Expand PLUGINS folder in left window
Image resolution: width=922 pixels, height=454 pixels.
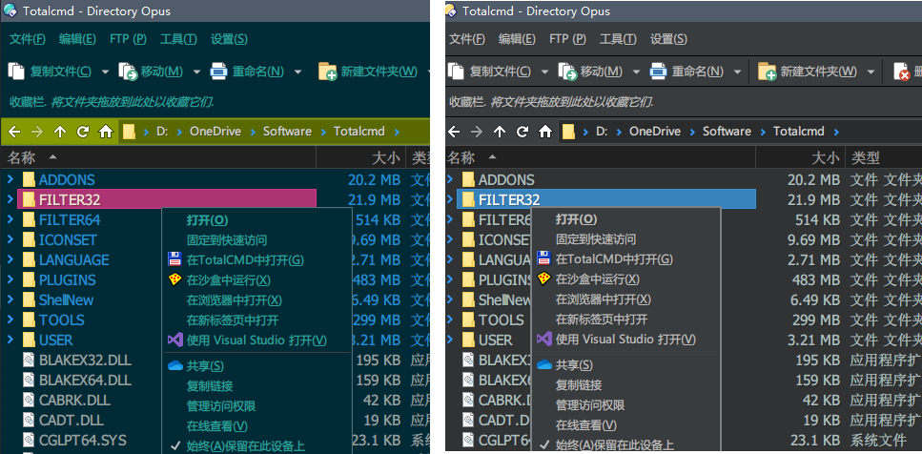10,279
